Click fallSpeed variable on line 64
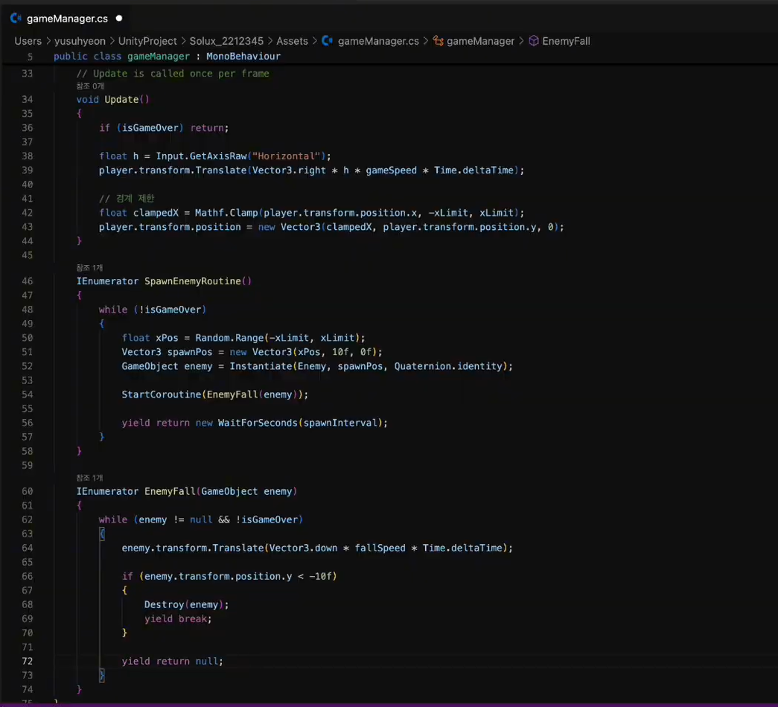778x707 pixels. click(380, 548)
